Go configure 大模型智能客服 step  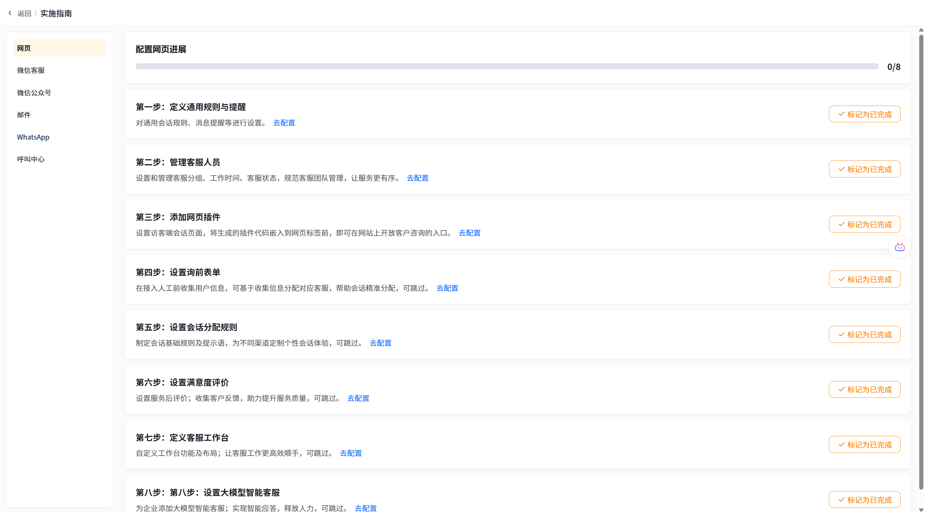click(x=366, y=508)
